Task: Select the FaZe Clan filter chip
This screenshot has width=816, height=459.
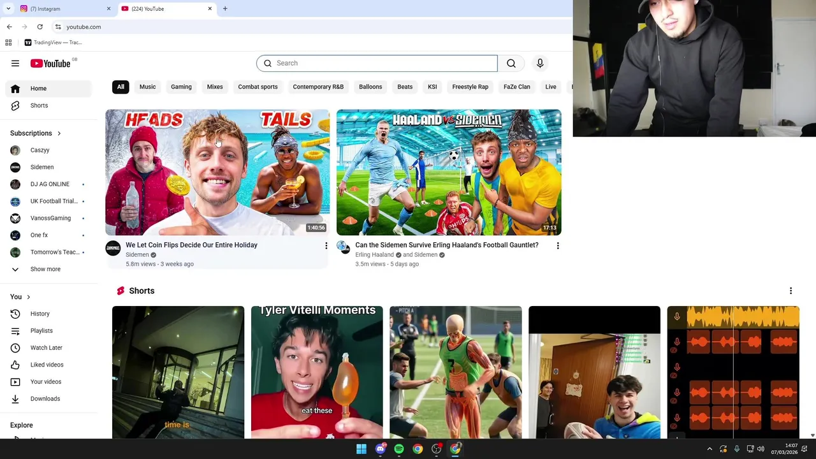Action: click(x=516, y=87)
